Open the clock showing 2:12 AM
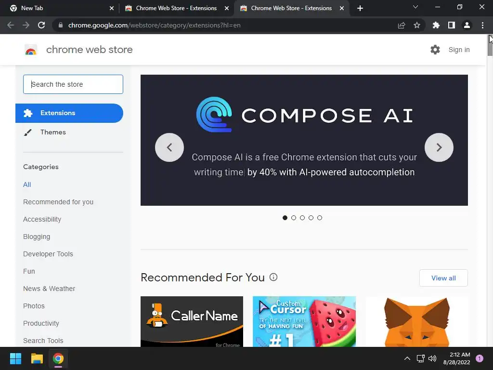The height and width of the screenshot is (370, 493). (x=456, y=358)
